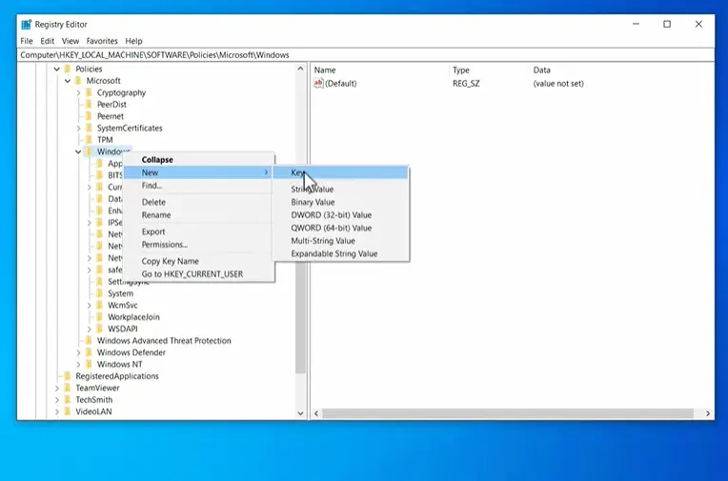Choose Export in the context menu
Viewport: 728px width, 481px height.
click(x=199, y=231)
